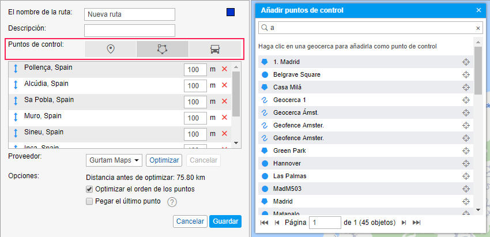Focus the Descripción input field

129,30
